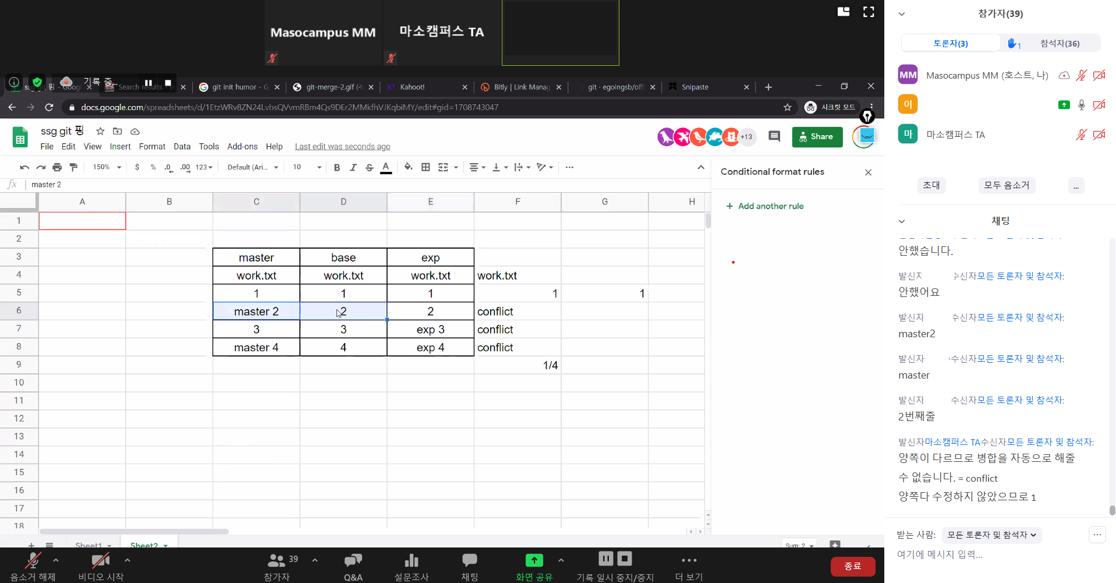This screenshot has width=1116, height=583.
Task: Open the fill color bucket tool
Action: click(408, 167)
